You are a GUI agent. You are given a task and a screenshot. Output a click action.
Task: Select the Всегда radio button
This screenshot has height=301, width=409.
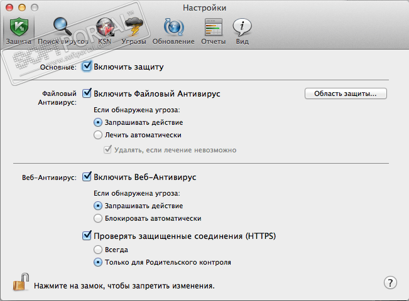point(98,250)
